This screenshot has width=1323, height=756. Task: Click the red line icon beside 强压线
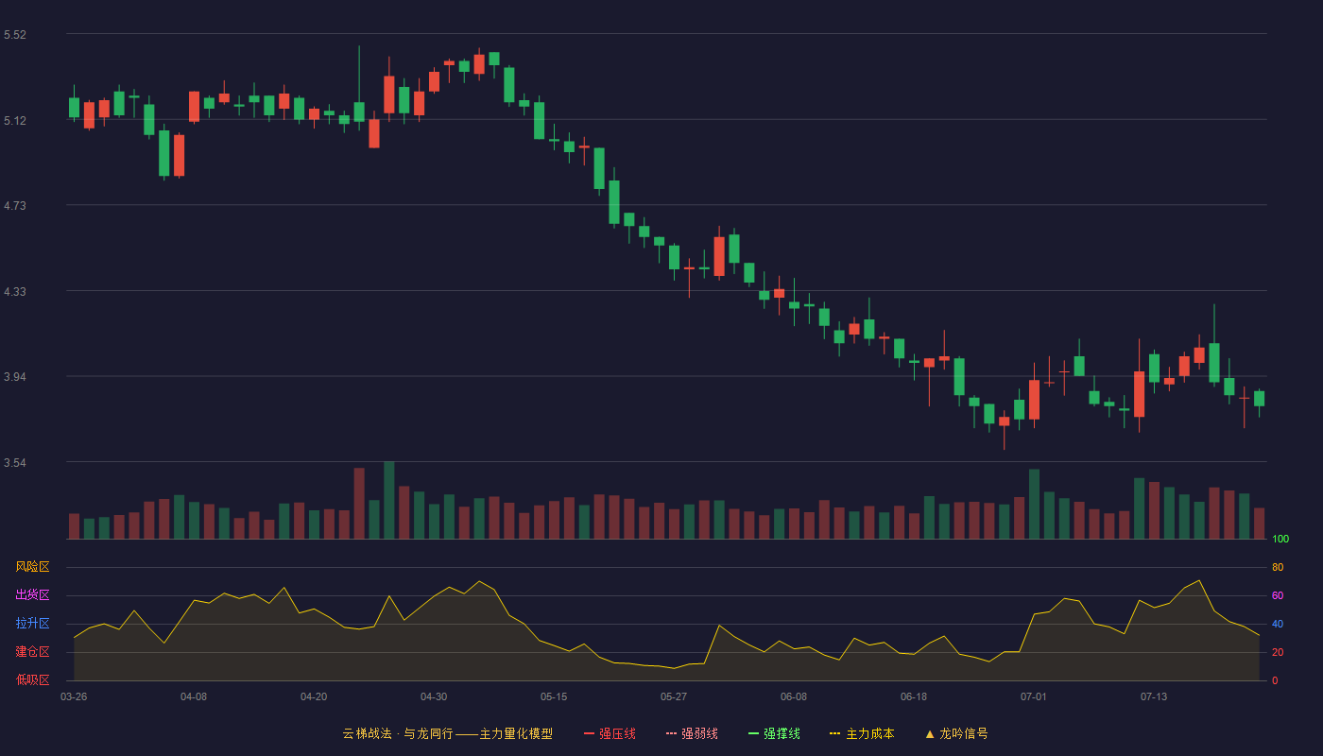coord(589,733)
